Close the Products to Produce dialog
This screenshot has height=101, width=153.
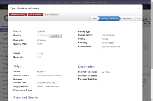pos(139,9)
